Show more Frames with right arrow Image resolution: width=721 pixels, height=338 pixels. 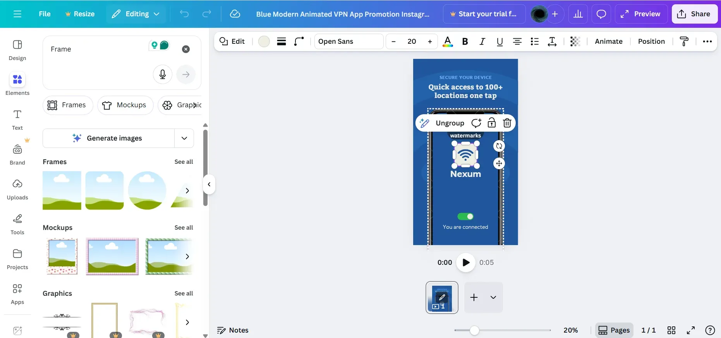point(187,190)
